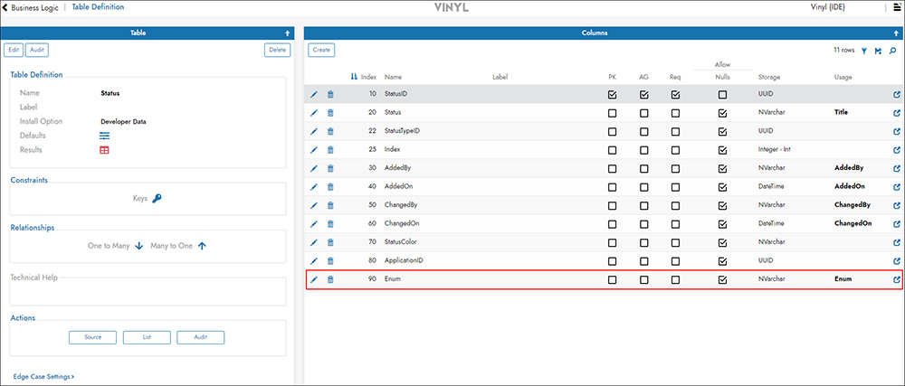Click the Source action button
905x386 pixels.
pos(92,337)
